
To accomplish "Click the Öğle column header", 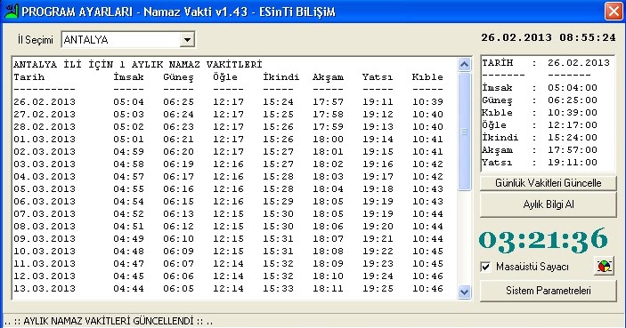I will (x=224, y=77).
